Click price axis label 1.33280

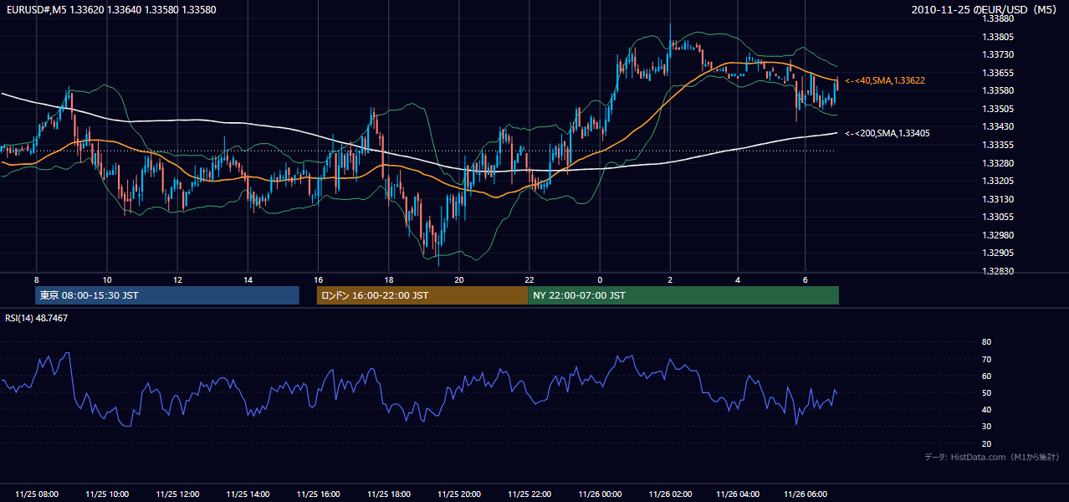coord(999,163)
